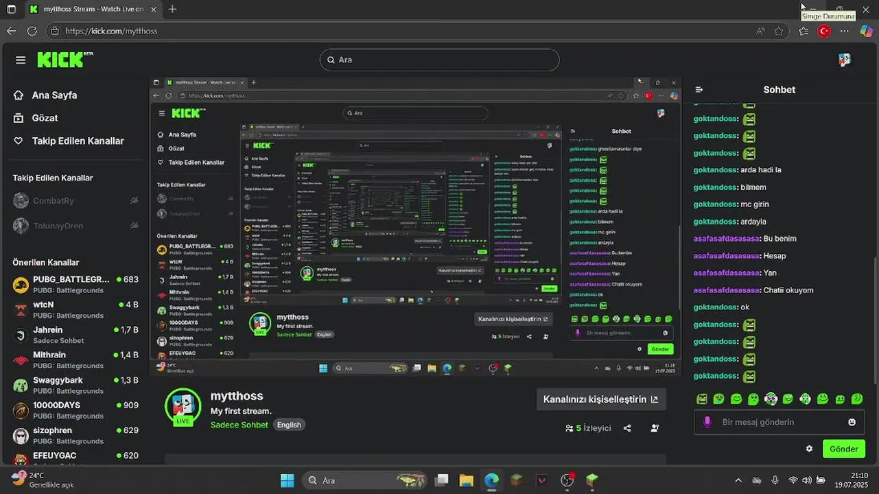Screen dimensions: 879x494
Task: Show hidden system tray icons chevron
Action: [x=738, y=480]
